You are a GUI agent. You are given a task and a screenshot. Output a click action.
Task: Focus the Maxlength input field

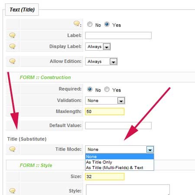(104, 112)
